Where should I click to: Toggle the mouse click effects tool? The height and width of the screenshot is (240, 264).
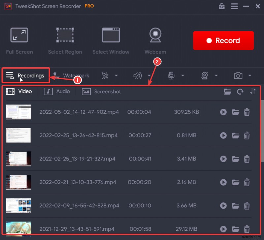tap(106, 75)
